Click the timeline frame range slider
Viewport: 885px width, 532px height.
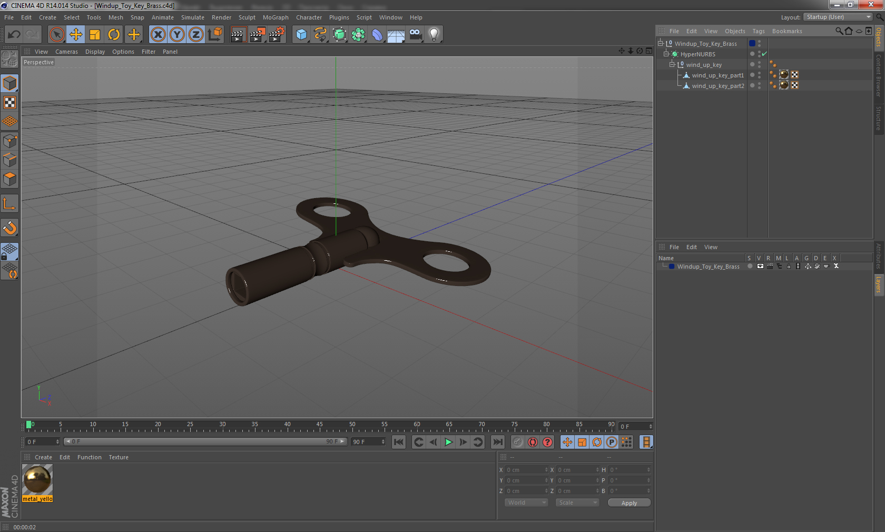coord(205,442)
